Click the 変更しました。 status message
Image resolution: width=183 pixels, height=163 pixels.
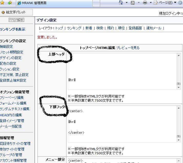pos(47,37)
